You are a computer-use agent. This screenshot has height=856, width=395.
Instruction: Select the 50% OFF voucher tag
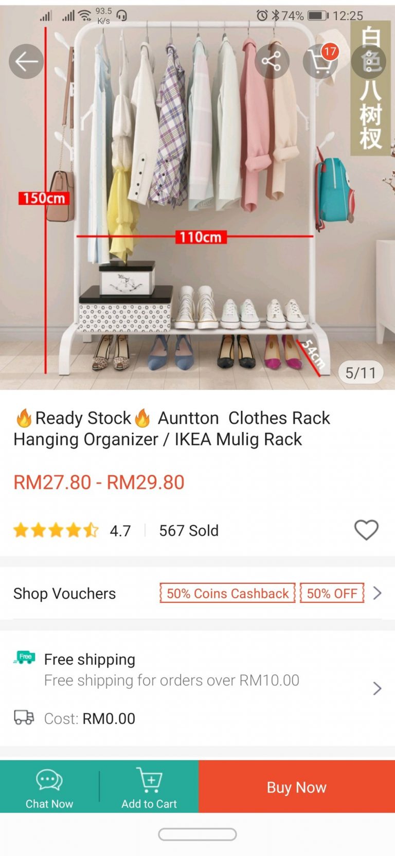(332, 593)
